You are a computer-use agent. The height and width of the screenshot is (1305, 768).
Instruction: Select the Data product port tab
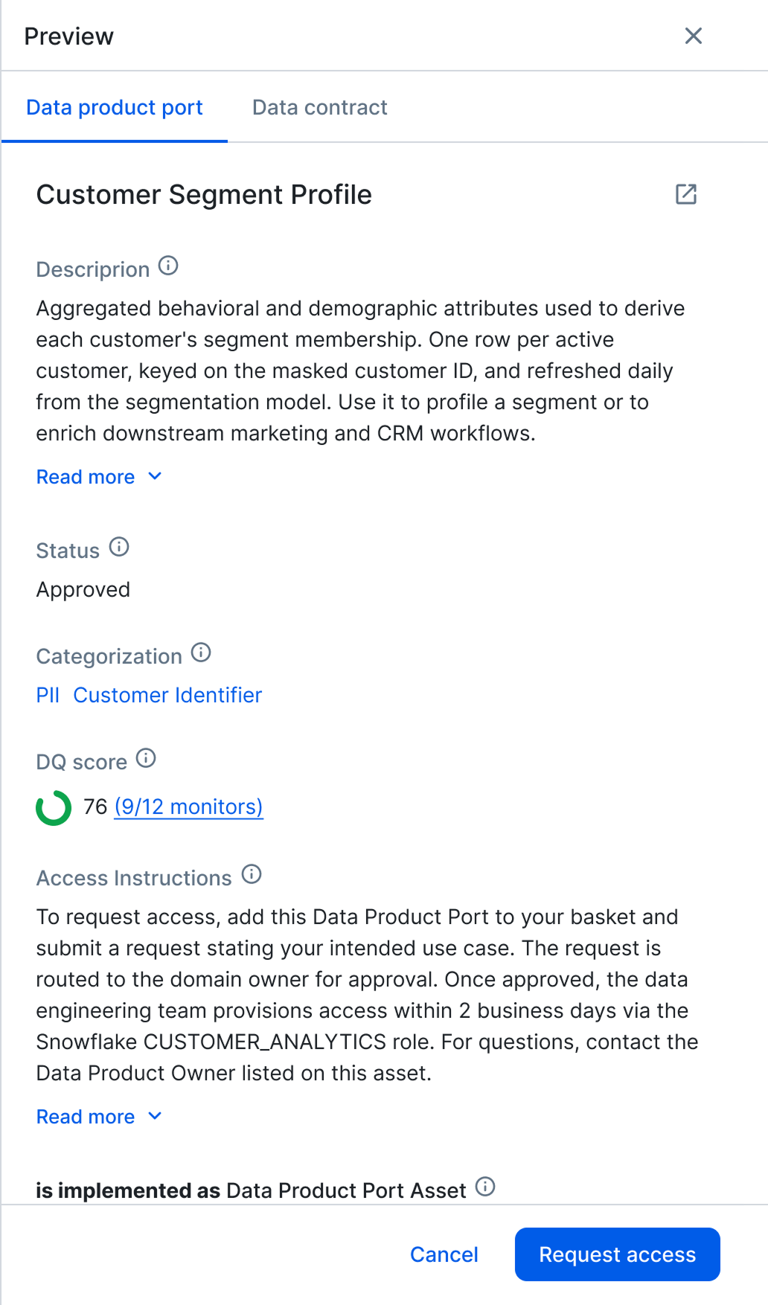click(115, 107)
